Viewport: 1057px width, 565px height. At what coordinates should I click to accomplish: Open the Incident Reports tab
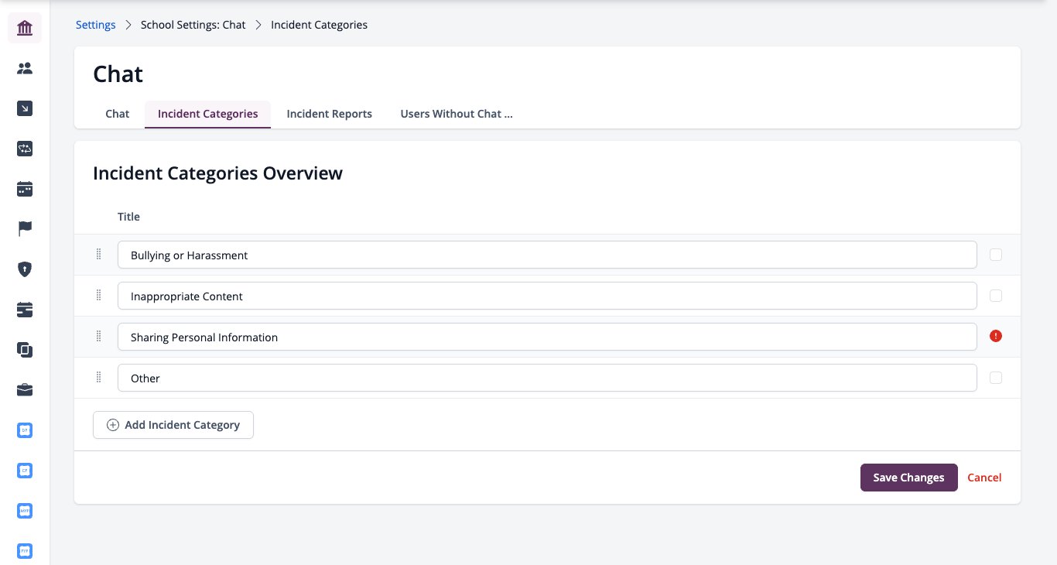pyautogui.click(x=330, y=114)
